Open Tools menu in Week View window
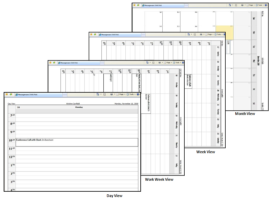 click(x=218, y=35)
